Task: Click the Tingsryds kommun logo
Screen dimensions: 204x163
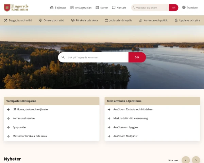Action: 16,8
